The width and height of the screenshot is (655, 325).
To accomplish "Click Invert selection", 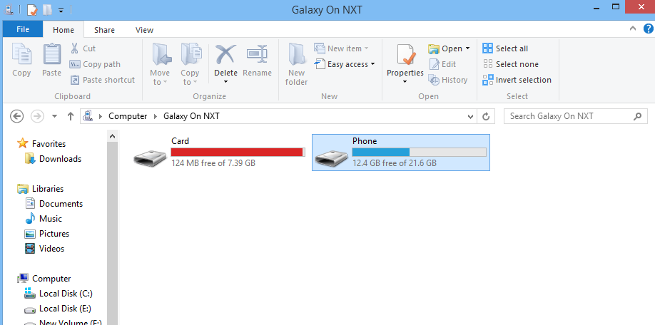I will pyautogui.click(x=517, y=80).
